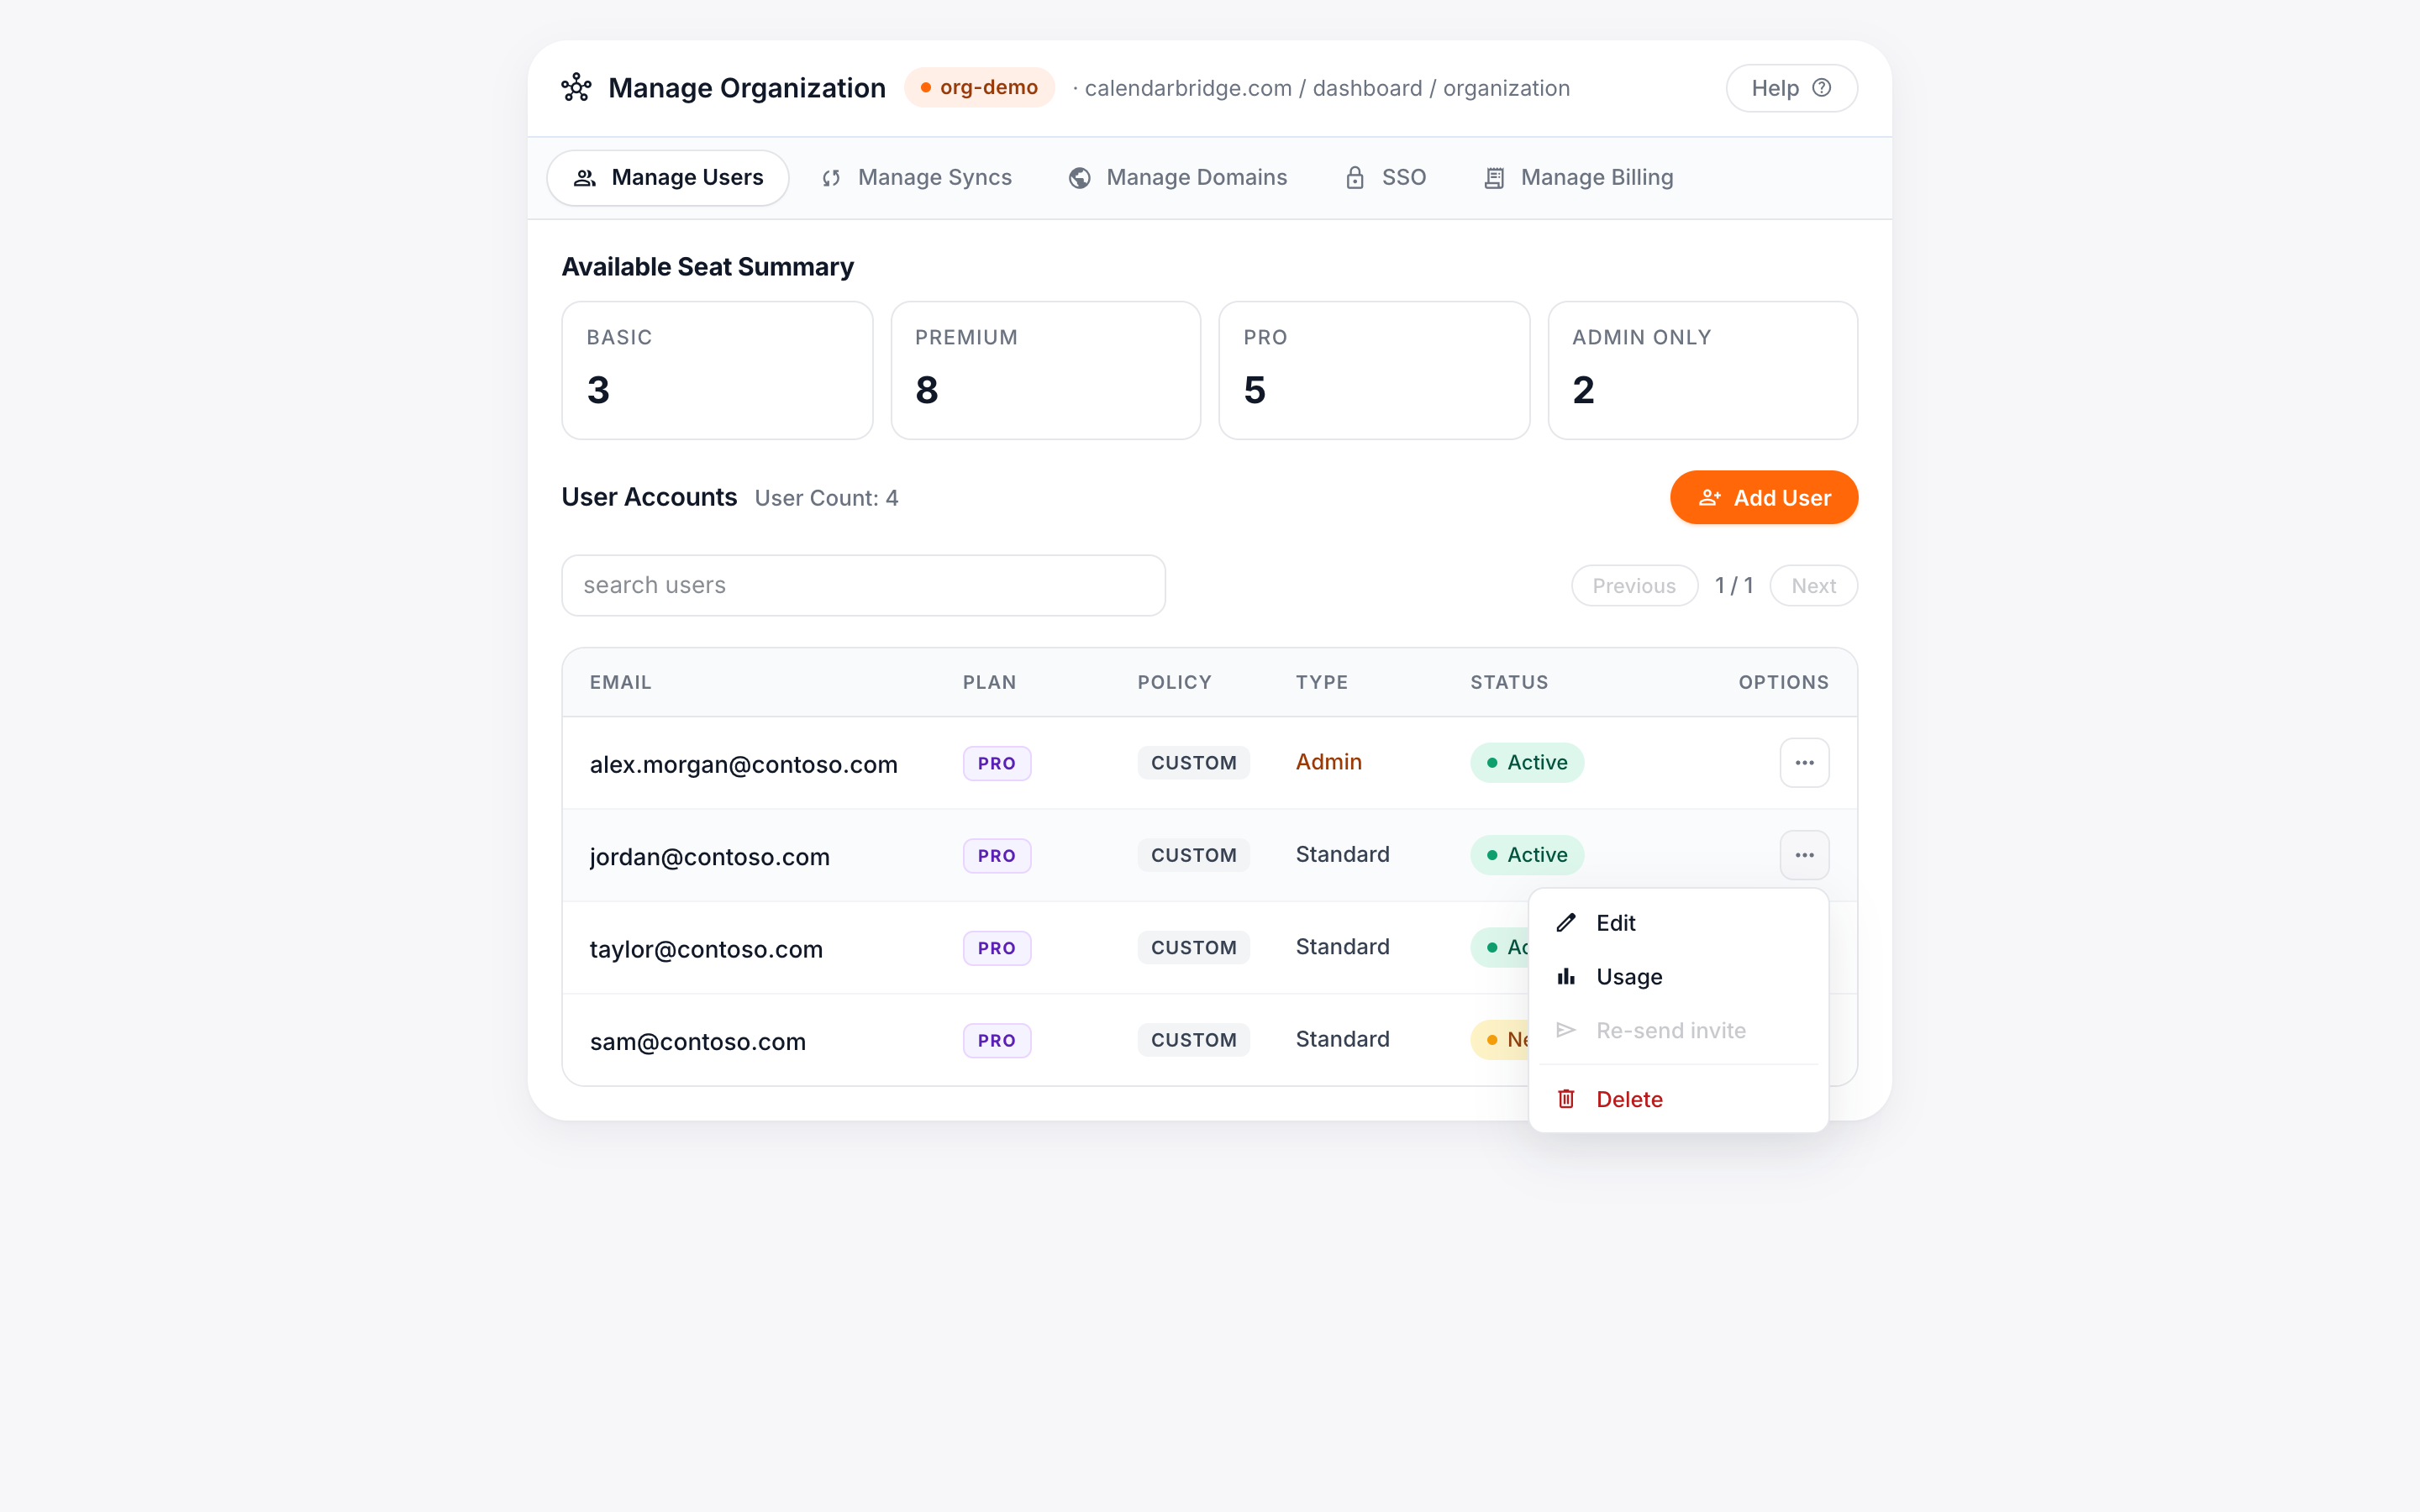2420x1512 pixels.
Task: Click the sam@contoso.com email
Action: click(x=697, y=1042)
